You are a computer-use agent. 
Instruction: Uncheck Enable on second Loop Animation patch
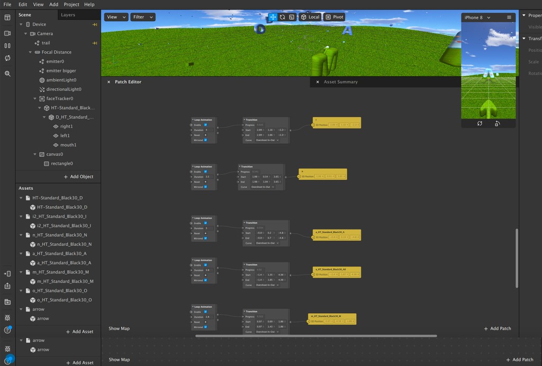coord(205,171)
